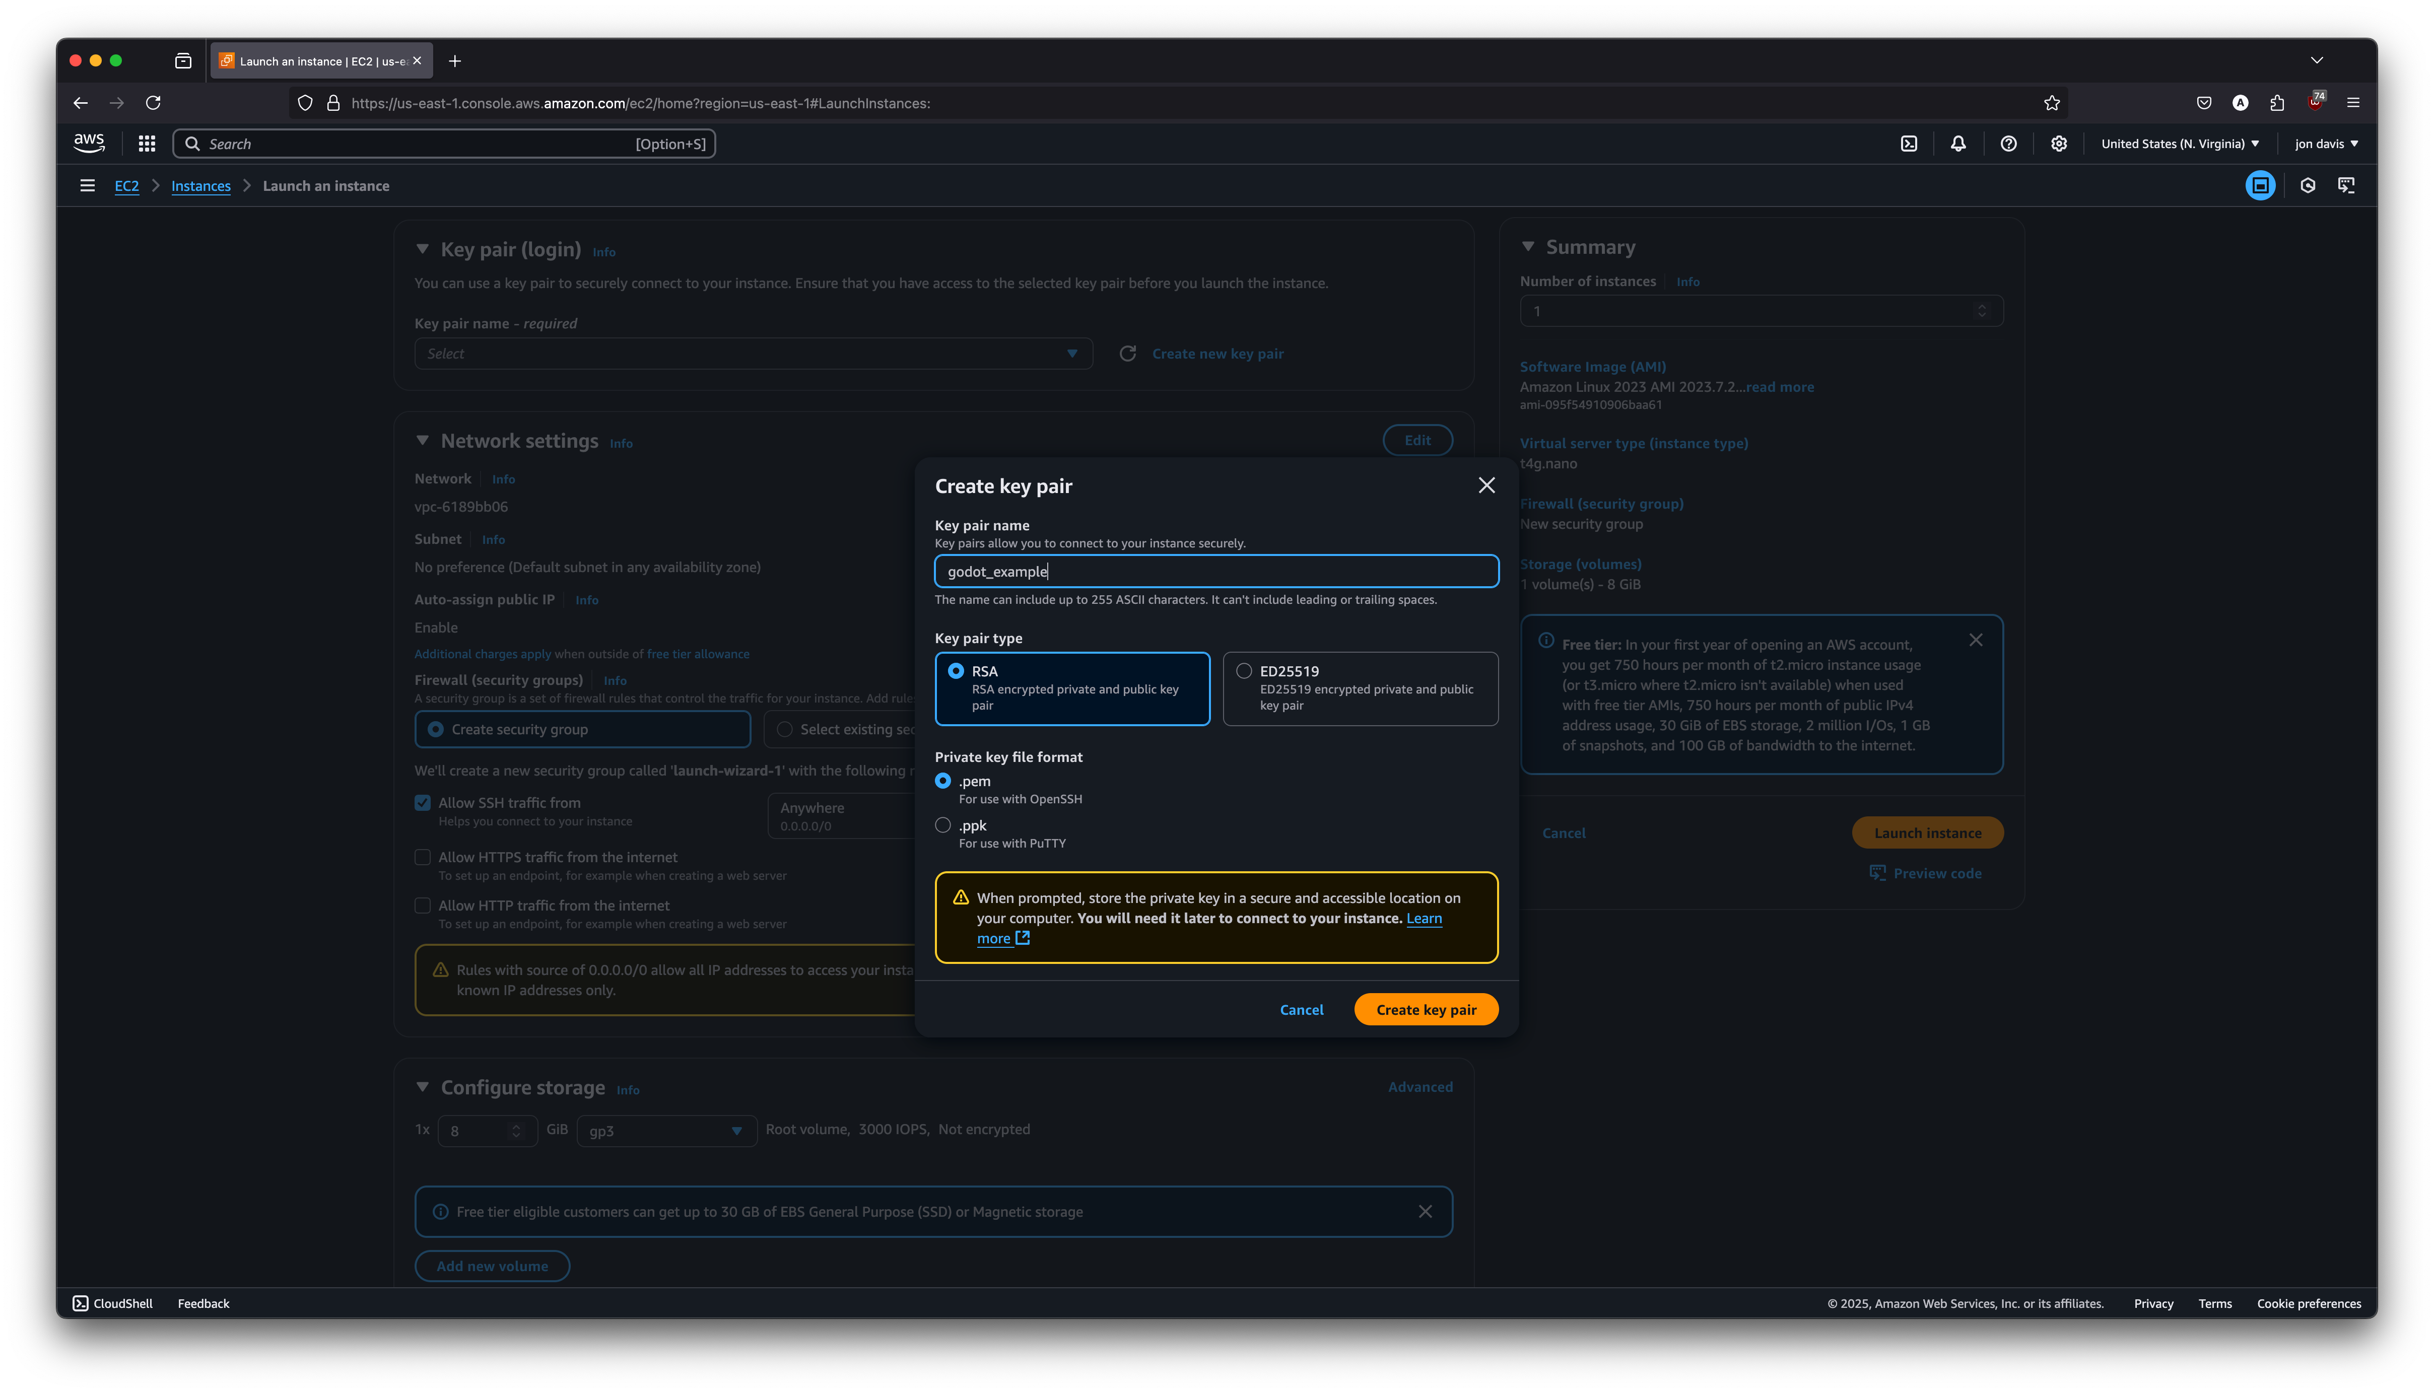This screenshot has height=1393, width=2434.
Task: Edit the Network settings
Action: [x=1417, y=440]
